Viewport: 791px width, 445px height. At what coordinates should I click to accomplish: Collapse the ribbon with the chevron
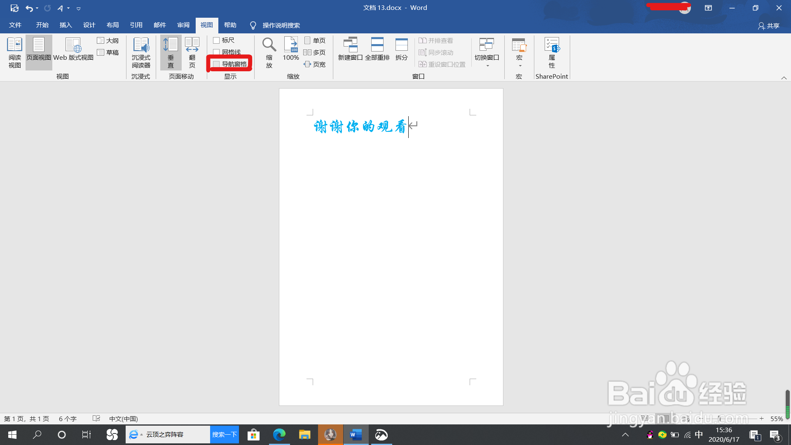pyautogui.click(x=784, y=78)
